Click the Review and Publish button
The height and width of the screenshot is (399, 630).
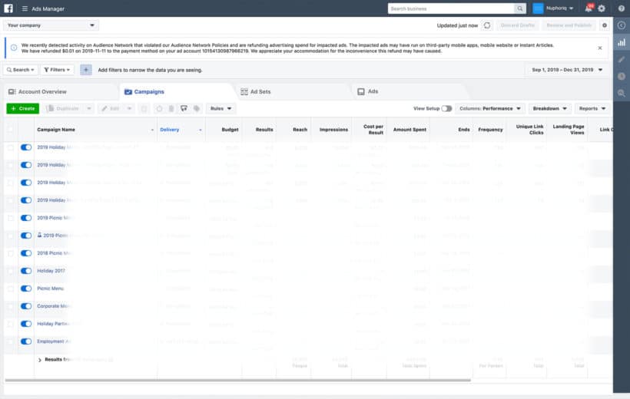click(x=569, y=25)
